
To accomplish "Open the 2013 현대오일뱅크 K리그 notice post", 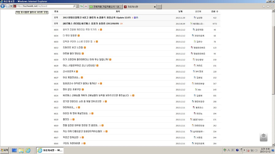I will click(x=97, y=18).
